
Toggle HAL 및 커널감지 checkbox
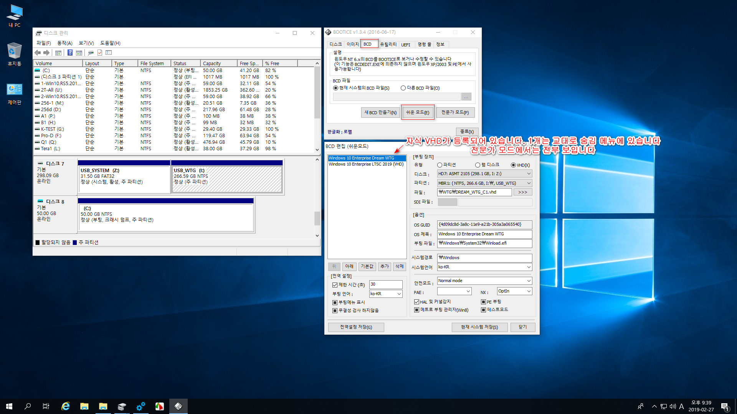coord(416,302)
